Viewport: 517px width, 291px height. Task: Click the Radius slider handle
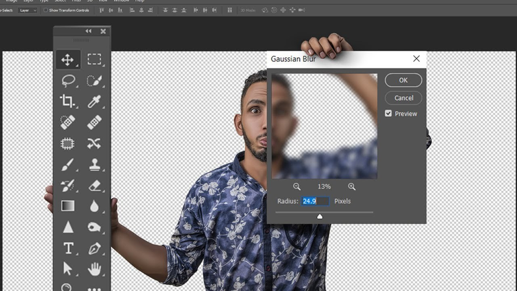pyautogui.click(x=320, y=217)
